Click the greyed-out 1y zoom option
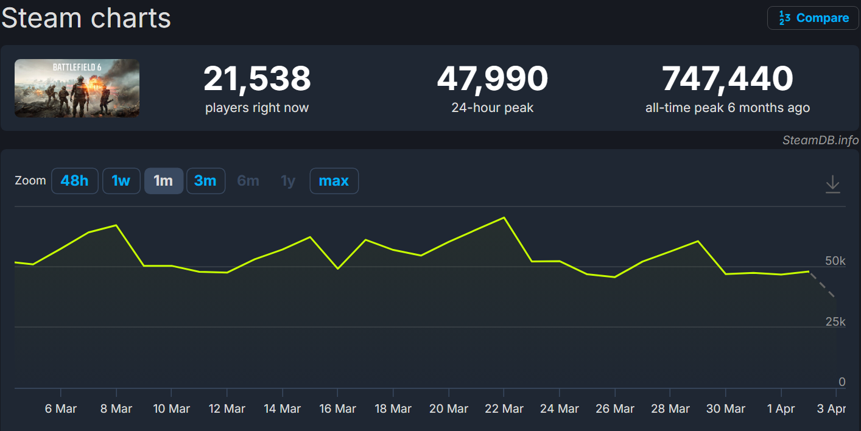The image size is (861, 431). click(288, 181)
